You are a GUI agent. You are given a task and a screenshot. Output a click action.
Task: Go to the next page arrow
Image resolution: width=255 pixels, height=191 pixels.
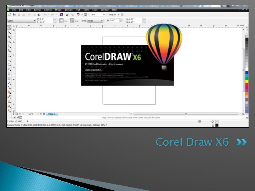click(x=38, y=114)
